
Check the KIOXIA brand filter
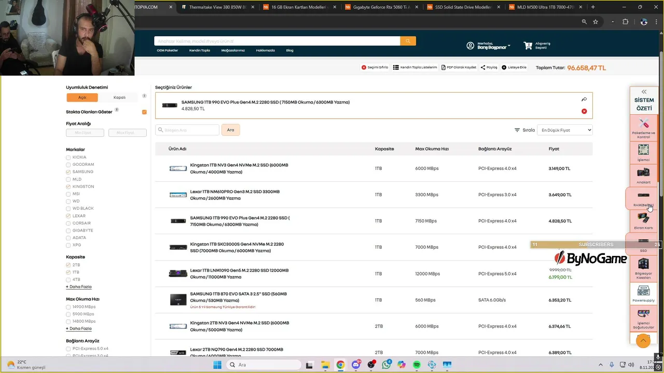click(x=68, y=157)
